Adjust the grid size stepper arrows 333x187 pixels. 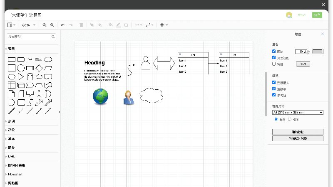point(309,52)
